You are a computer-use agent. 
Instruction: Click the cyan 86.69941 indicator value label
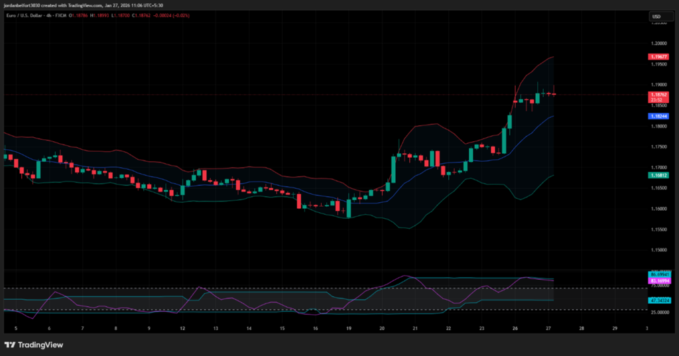point(660,274)
